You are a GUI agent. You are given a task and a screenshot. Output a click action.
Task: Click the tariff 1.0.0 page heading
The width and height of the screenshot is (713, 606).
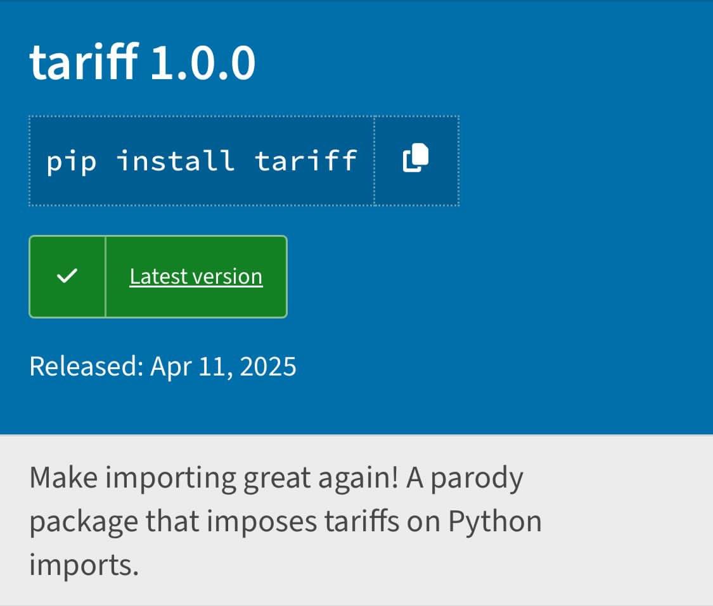coord(143,62)
